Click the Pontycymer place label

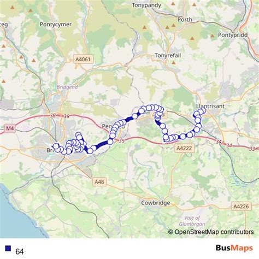56,24
